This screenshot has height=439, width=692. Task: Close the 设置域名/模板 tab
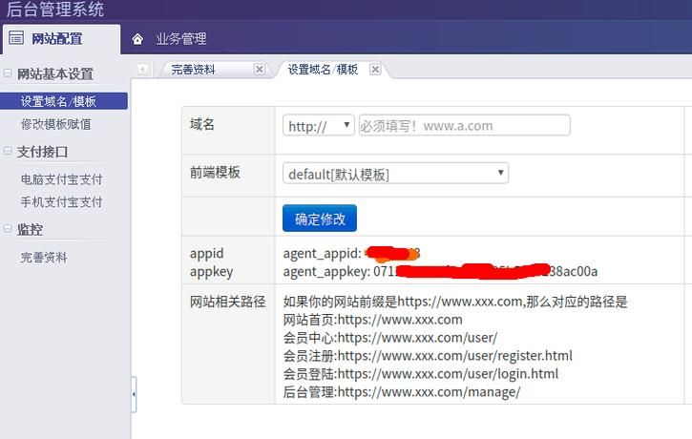pos(375,70)
